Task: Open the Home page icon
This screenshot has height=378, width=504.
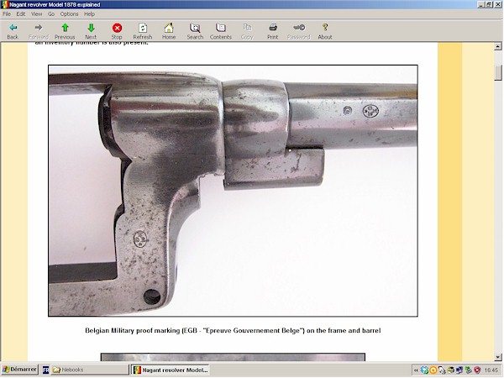Action: (x=169, y=28)
